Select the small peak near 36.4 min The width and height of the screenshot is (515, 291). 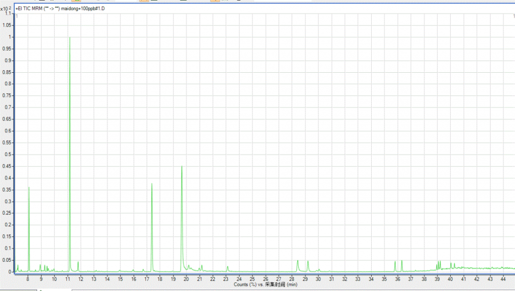coord(402,261)
